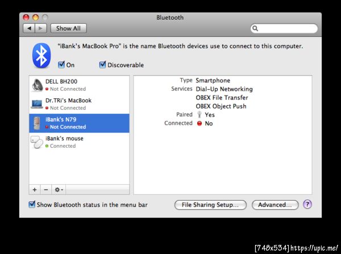
Task: Select Dr.TRi's MacBook in device list
Action: pyautogui.click(x=79, y=104)
